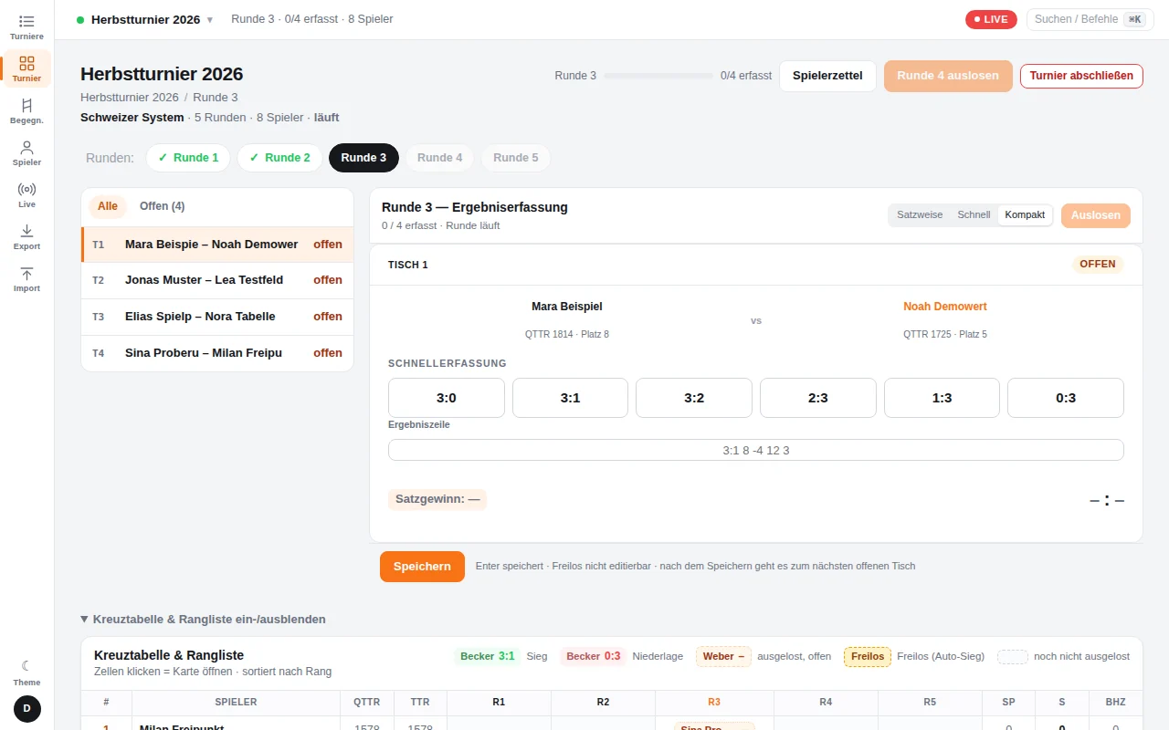Switch to Runde 2 tab
Viewport: 1169px width, 730px height.
(x=279, y=158)
